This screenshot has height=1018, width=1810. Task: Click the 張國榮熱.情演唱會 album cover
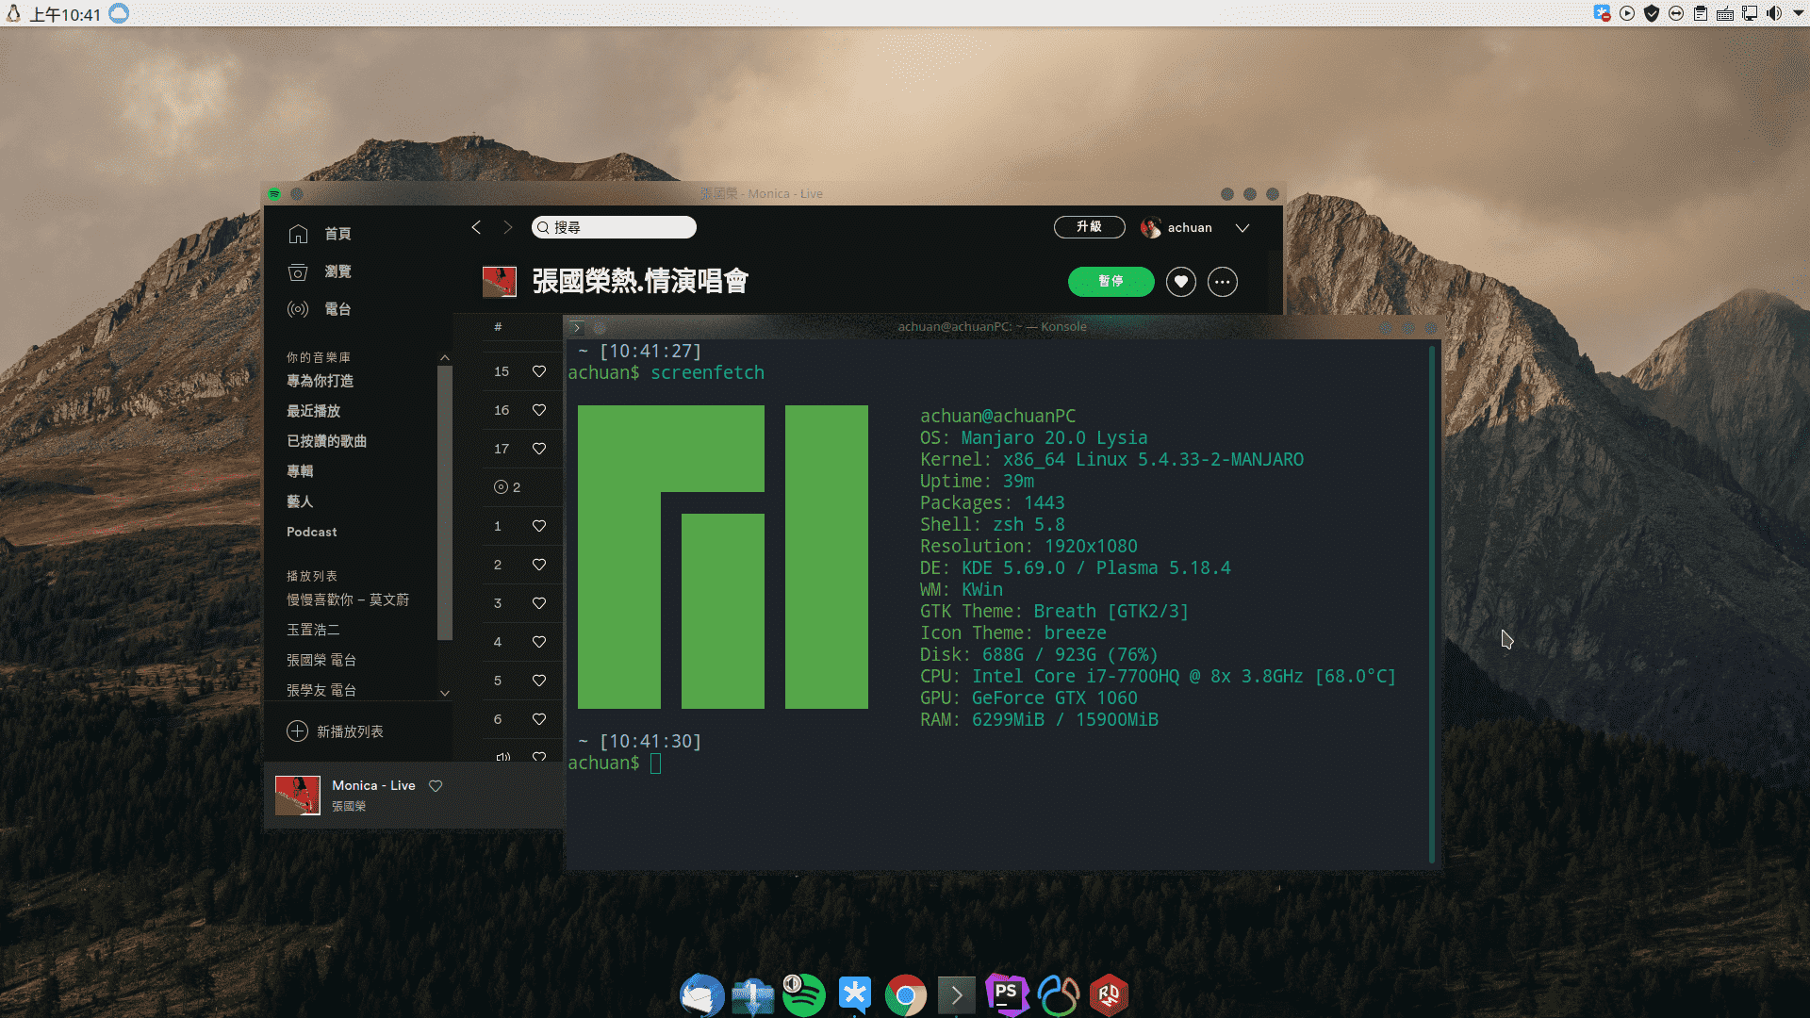click(500, 281)
